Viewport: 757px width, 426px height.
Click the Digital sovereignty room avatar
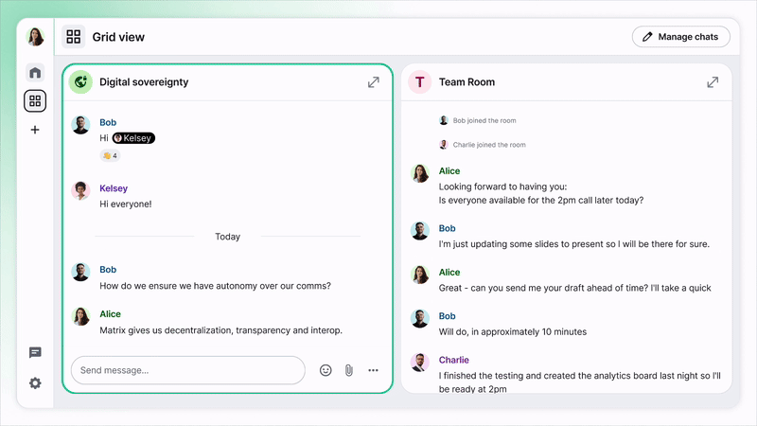point(80,82)
